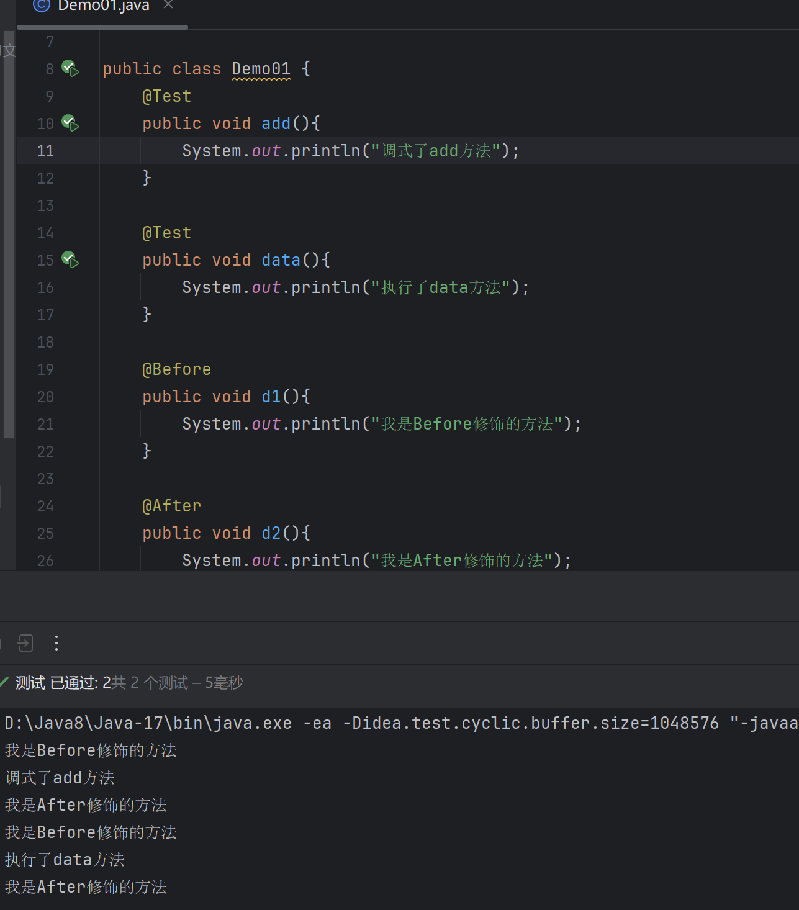Toggle a breakpoint at line number 21
Screen dimensions: 799x910
pyautogui.click(x=45, y=425)
